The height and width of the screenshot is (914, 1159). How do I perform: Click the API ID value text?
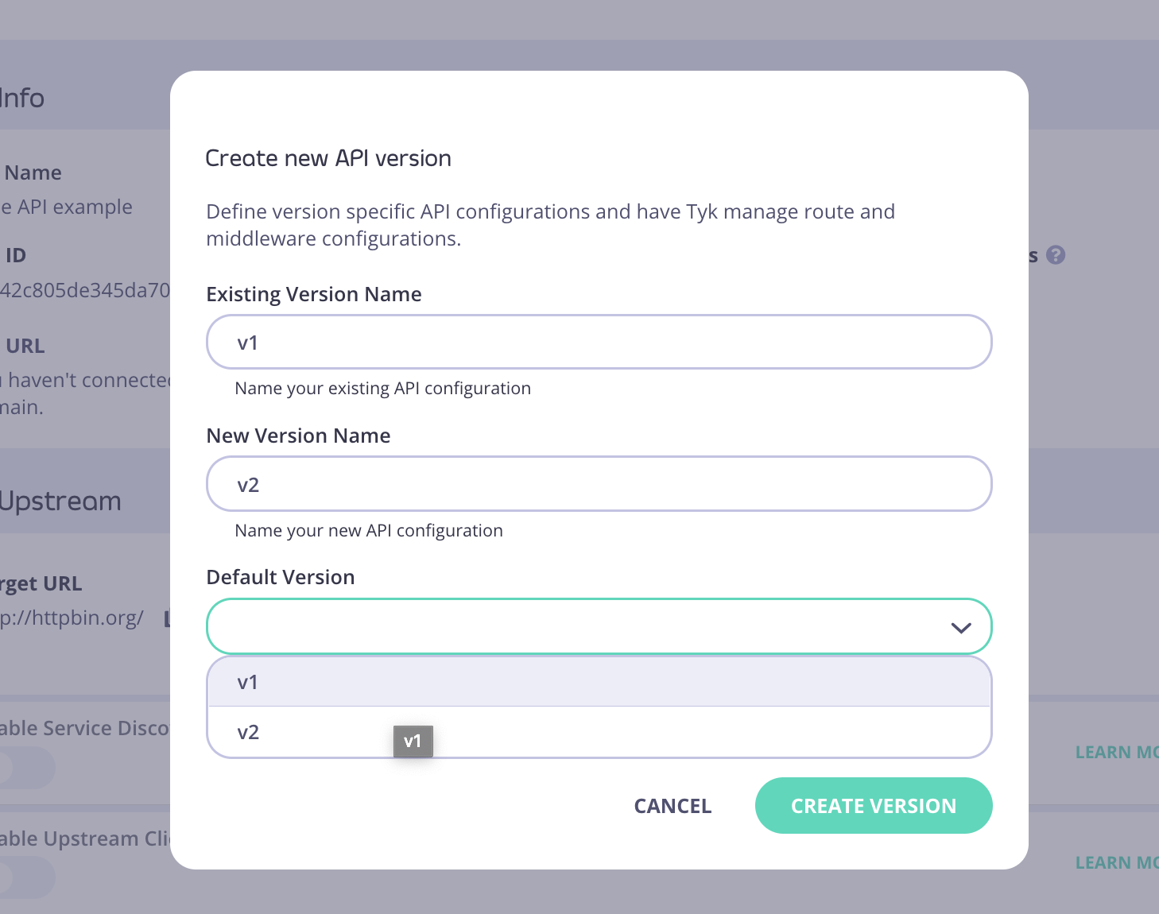(83, 290)
